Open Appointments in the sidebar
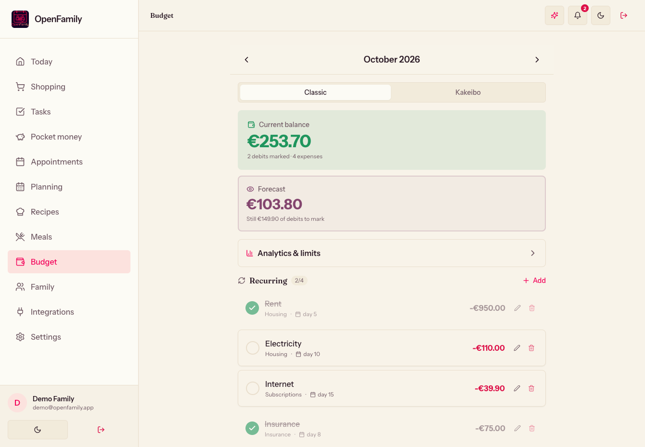The height and width of the screenshot is (447, 645). tap(69, 162)
